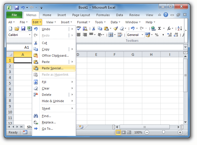Screen dimensions: 197x145
Task: Expand the formula bar with the chevron
Action: (x=185, y=47)
